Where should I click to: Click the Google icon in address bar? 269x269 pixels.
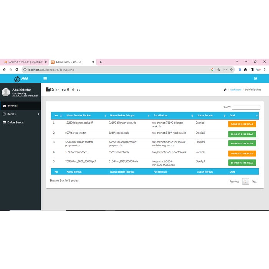click(213, 70)
